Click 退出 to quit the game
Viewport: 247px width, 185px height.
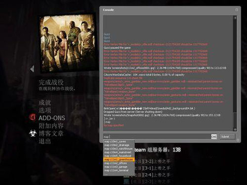click(x=45, y=141)
